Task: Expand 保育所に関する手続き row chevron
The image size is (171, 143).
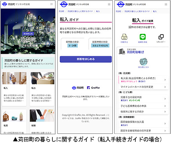Action: point(165,112)
